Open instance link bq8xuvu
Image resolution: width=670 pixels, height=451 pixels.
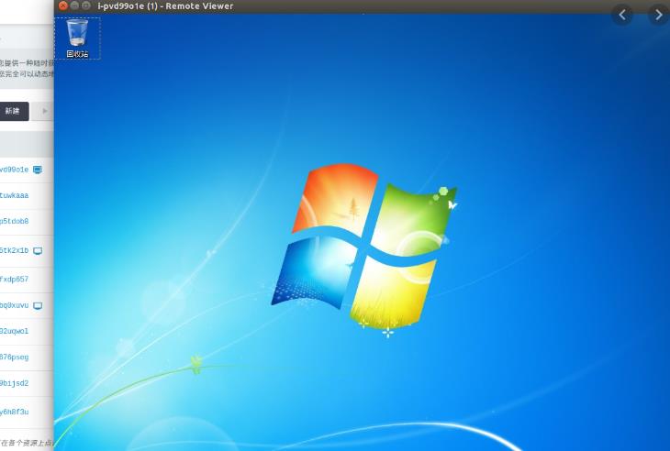point(14,305)
